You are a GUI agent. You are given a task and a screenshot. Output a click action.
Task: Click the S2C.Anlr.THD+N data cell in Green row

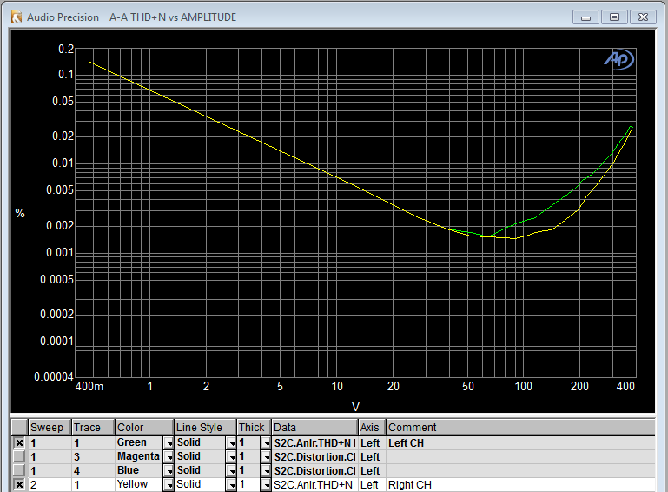314,443
